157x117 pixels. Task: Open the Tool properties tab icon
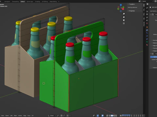[147, 8]
